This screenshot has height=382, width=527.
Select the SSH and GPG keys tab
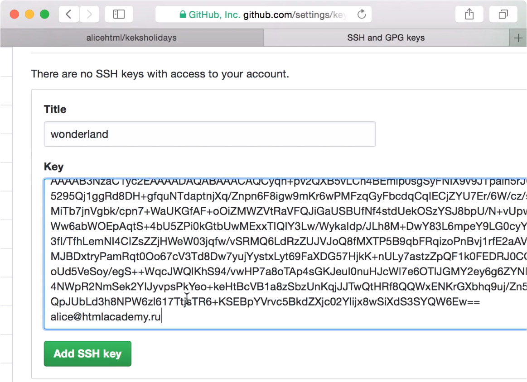pyautogui.click(x=386, y=38)
